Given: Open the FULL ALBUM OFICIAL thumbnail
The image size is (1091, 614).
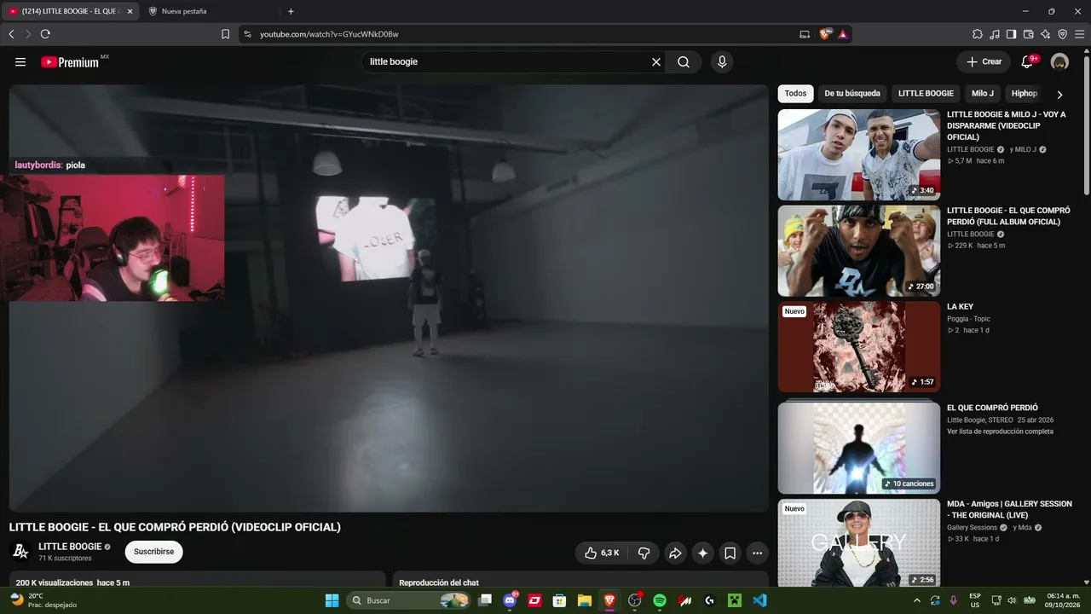Looking at the screenshot, I should 858,251.
